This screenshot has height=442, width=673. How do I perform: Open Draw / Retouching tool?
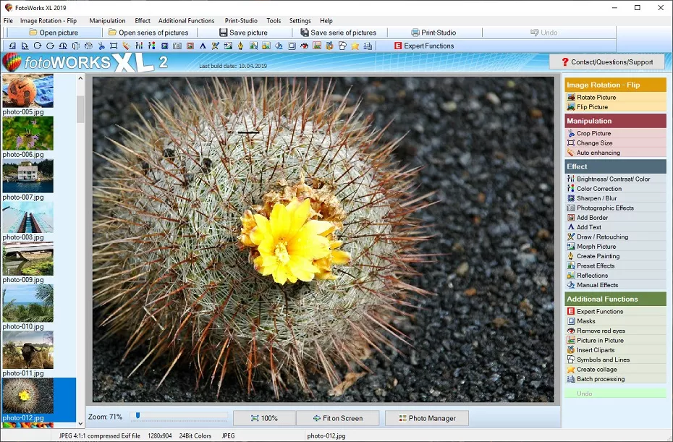[x=602, y=237]
